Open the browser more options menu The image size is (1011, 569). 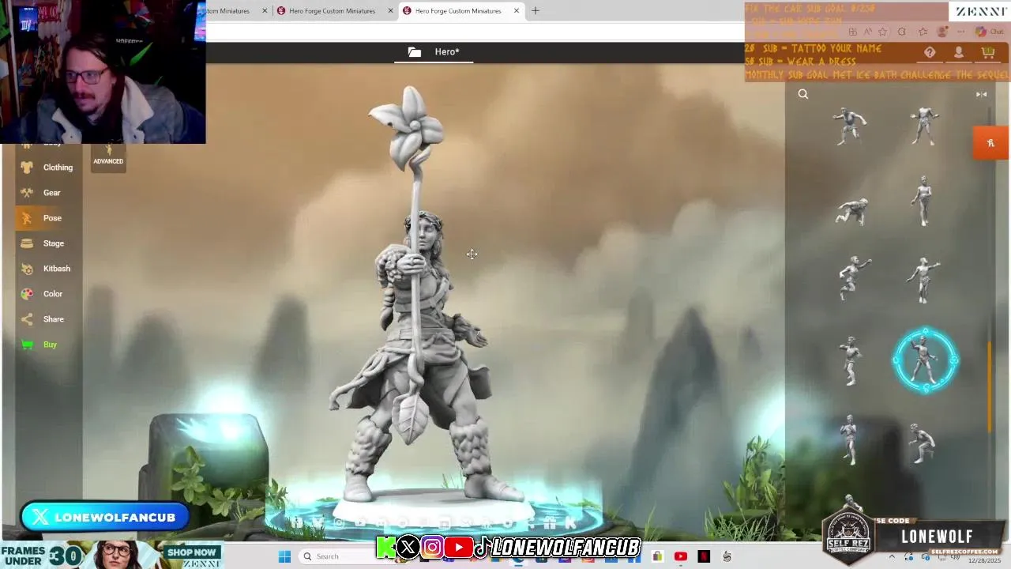[960, 32]
